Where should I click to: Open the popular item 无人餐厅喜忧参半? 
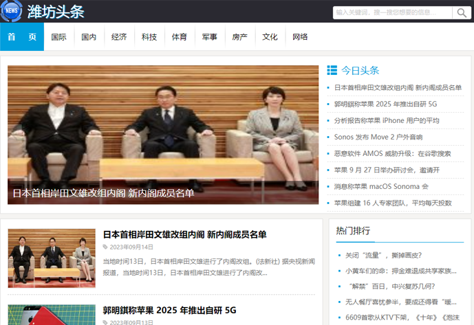(x=400, y=302)
